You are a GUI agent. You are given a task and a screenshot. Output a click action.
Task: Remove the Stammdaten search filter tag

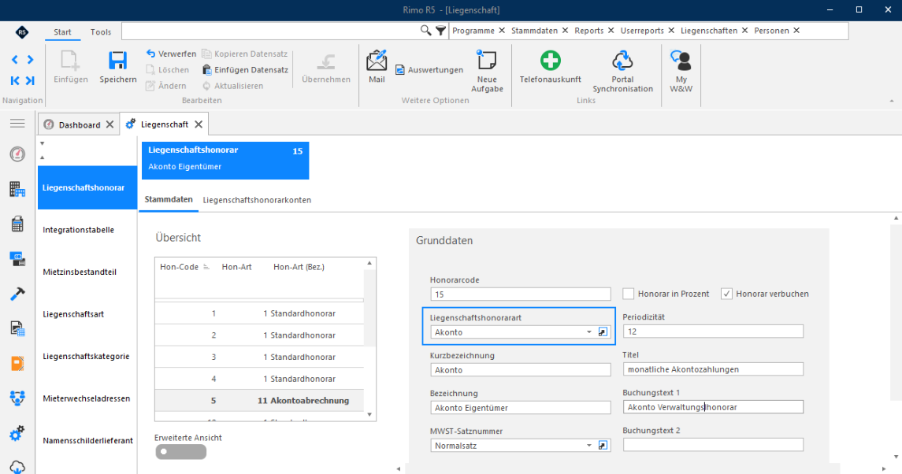click(566, 31)
